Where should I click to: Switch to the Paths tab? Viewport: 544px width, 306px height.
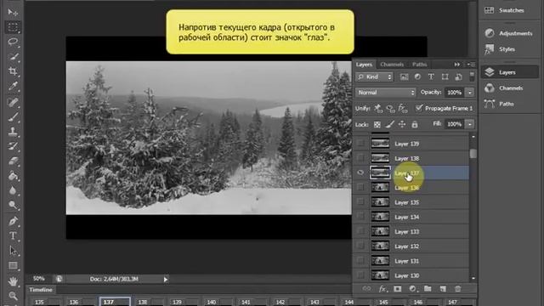[x=419, y=65]
